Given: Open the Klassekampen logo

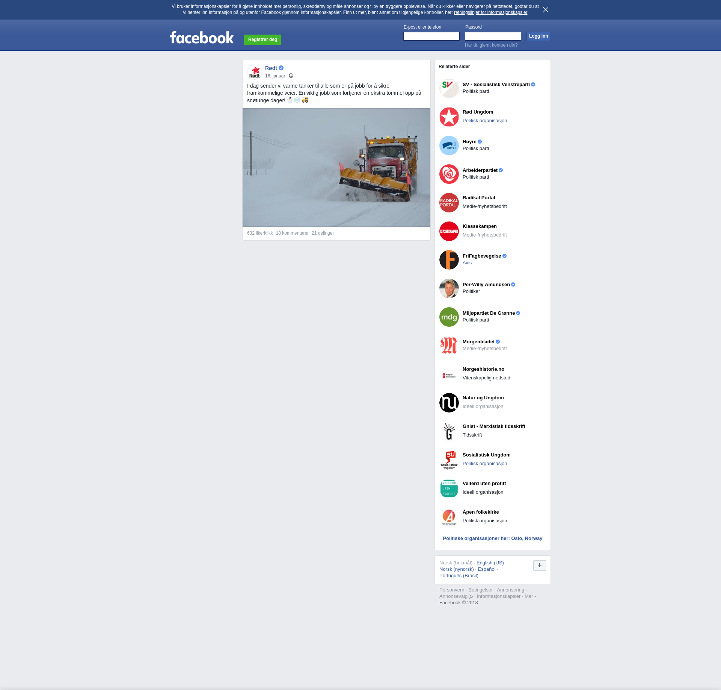Looking at the screenshot, I should pyautogui.click(x=449, y=231).
